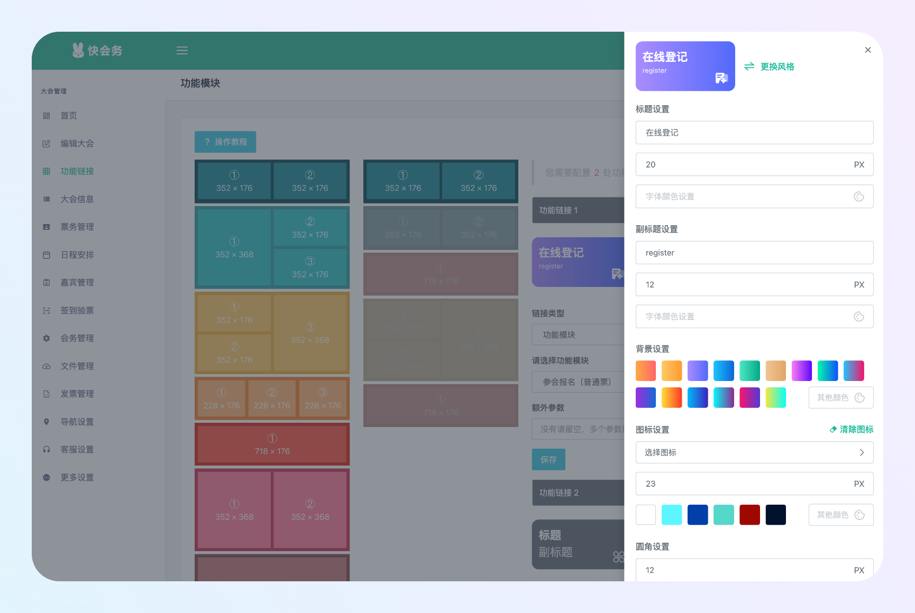This screenshot has width=915, height=613.
Task: Select the teal green background swatch
Action: point(749,371)
